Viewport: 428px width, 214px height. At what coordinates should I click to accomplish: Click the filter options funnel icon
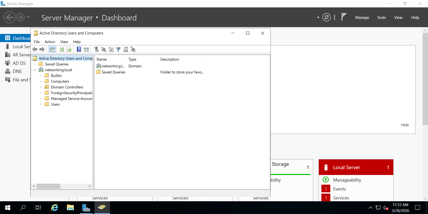(x=118, y=49)
